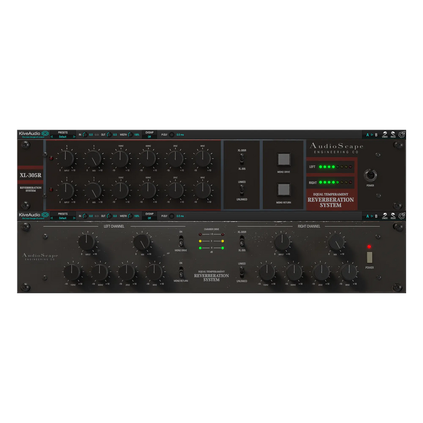Flip the Linked / Unlinked switch on upper unit
This screenshot has height=423, width=423.
242,190
